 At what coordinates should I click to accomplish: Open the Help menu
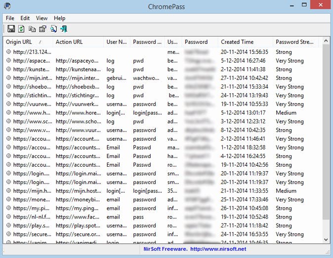59,18
